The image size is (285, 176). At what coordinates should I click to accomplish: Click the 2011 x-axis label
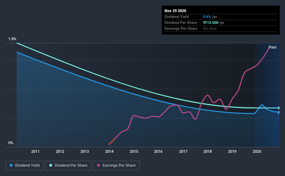35,151
